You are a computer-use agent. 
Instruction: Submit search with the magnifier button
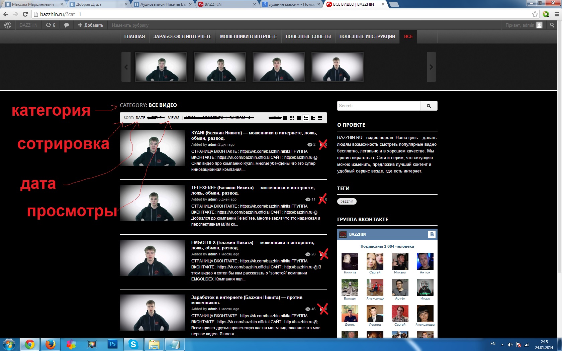click(429, 106)
